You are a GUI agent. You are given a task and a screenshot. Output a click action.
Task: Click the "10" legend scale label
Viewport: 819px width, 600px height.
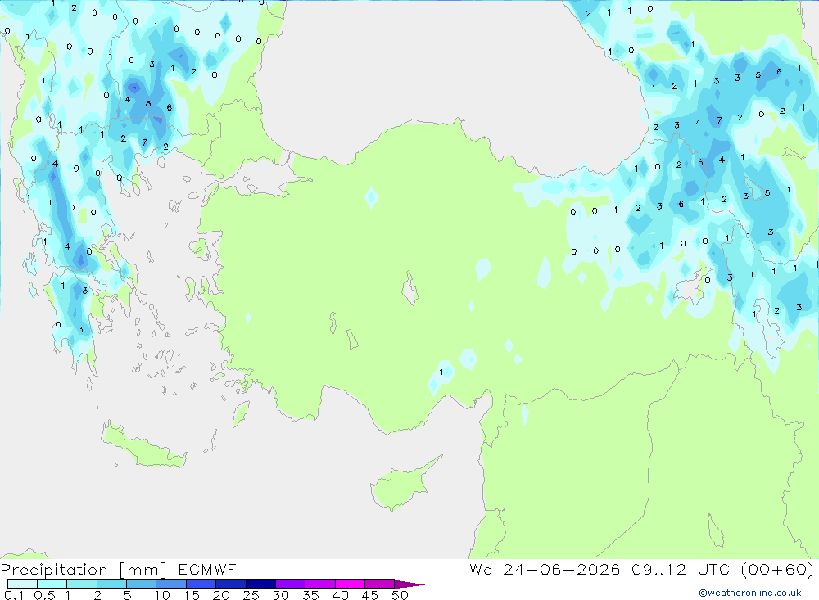point(162,595)
